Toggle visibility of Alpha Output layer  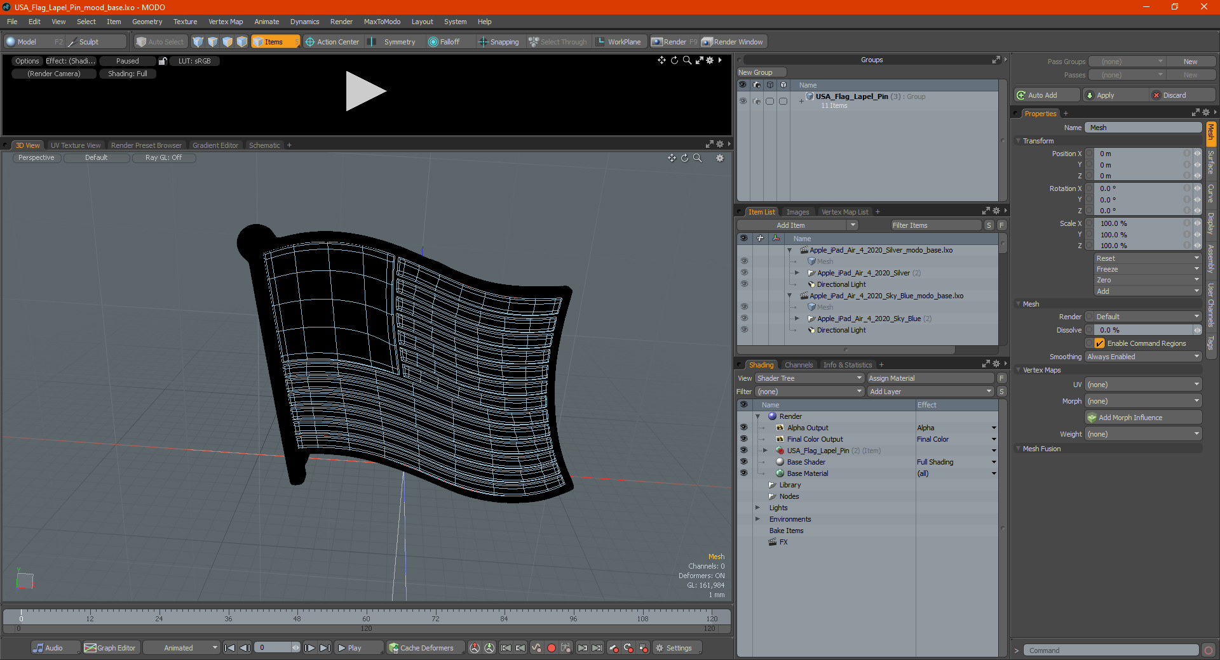coord(743,428)
